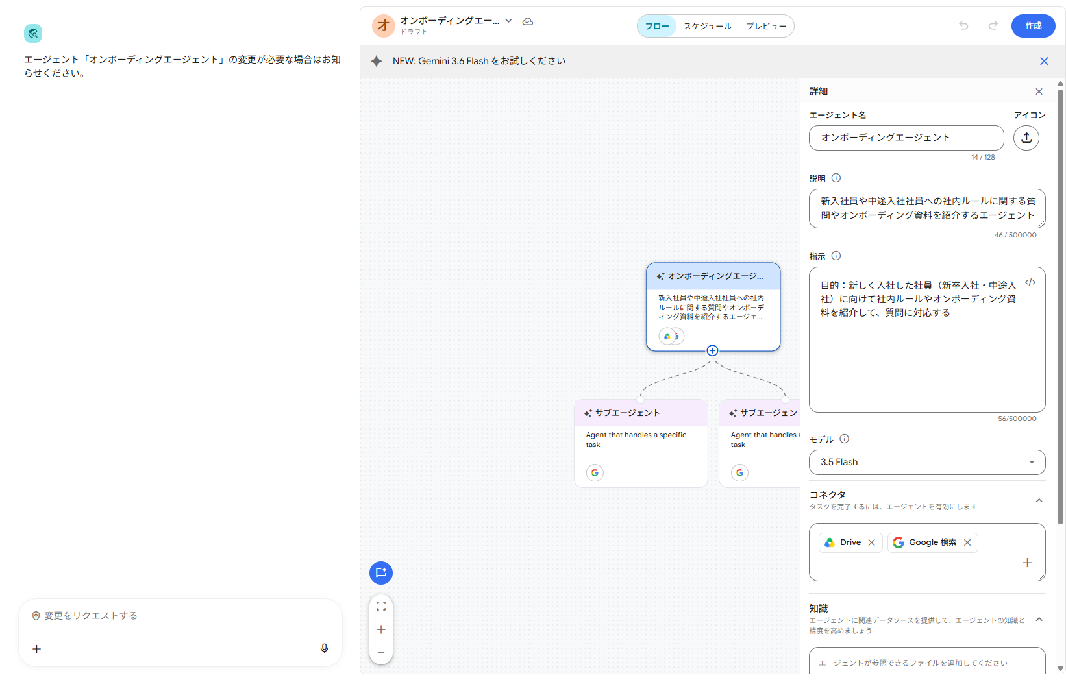Click the fit to screen icon
Viewport: 1066px width, 682px height.
381,606
